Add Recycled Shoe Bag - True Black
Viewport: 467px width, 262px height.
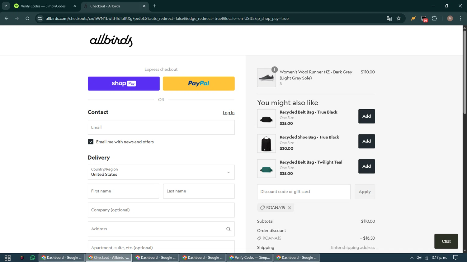366,141
